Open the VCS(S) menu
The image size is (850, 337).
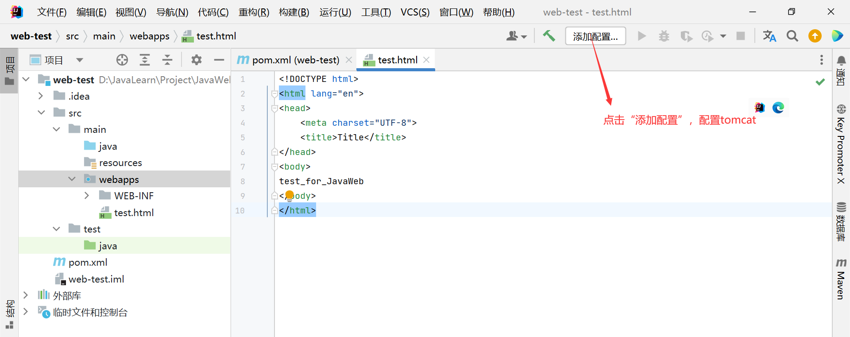(415, 12)
